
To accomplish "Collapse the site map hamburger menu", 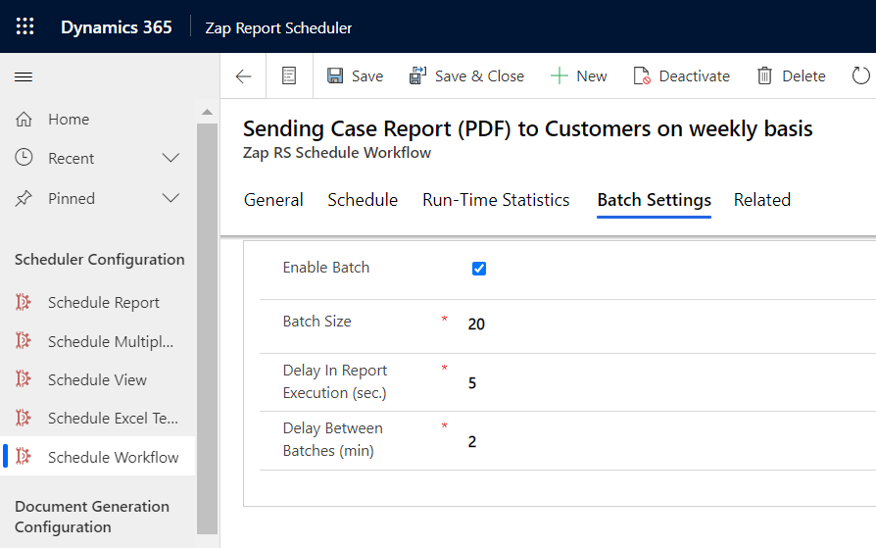I will [x=24, y=76].
